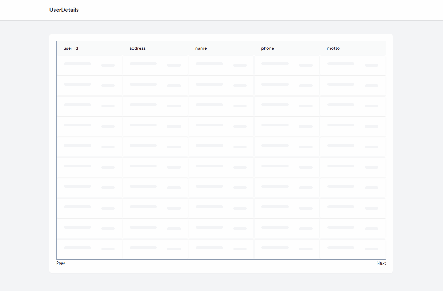Select the last loading row

click(x=221, y=249)
